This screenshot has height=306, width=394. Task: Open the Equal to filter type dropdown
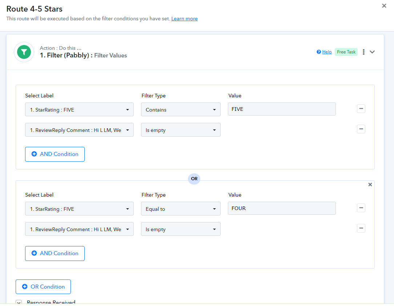181,209
